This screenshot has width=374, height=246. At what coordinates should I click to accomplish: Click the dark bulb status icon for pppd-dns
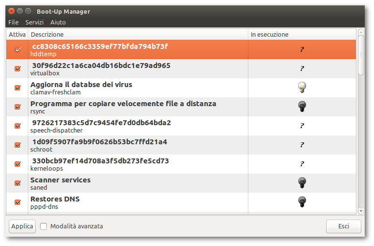pos(302,202)
